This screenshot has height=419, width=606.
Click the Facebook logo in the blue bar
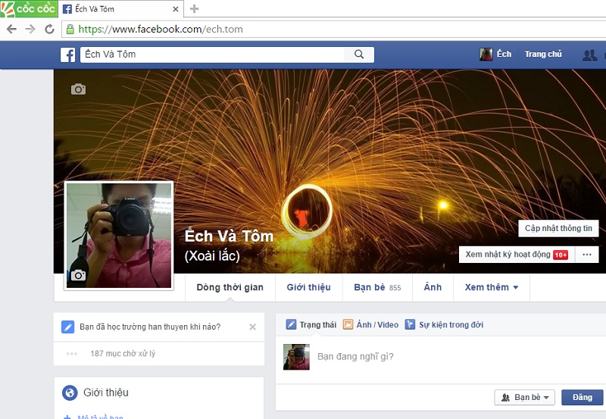[68, 55]
